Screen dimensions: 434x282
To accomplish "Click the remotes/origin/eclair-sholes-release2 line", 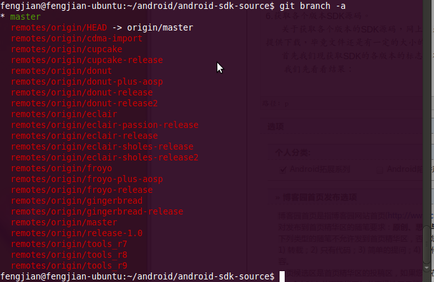I will click(x=105, y=157).
